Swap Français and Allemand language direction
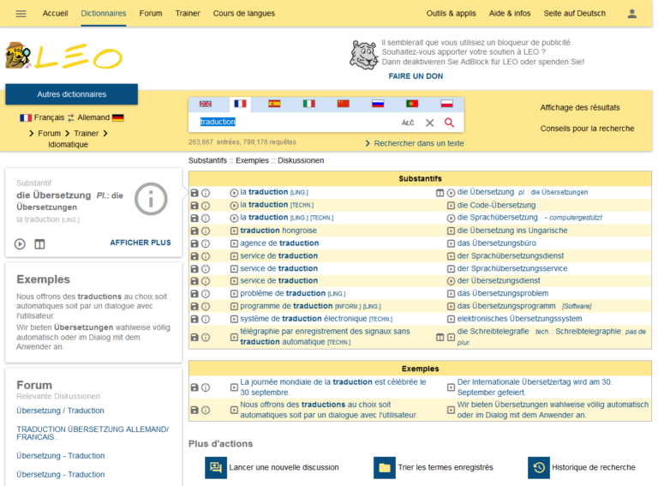 pyautogui.click(x=71, y=117)
